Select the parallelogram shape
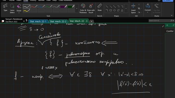Viewport: 175px width, 98px height. pos(118,10)
